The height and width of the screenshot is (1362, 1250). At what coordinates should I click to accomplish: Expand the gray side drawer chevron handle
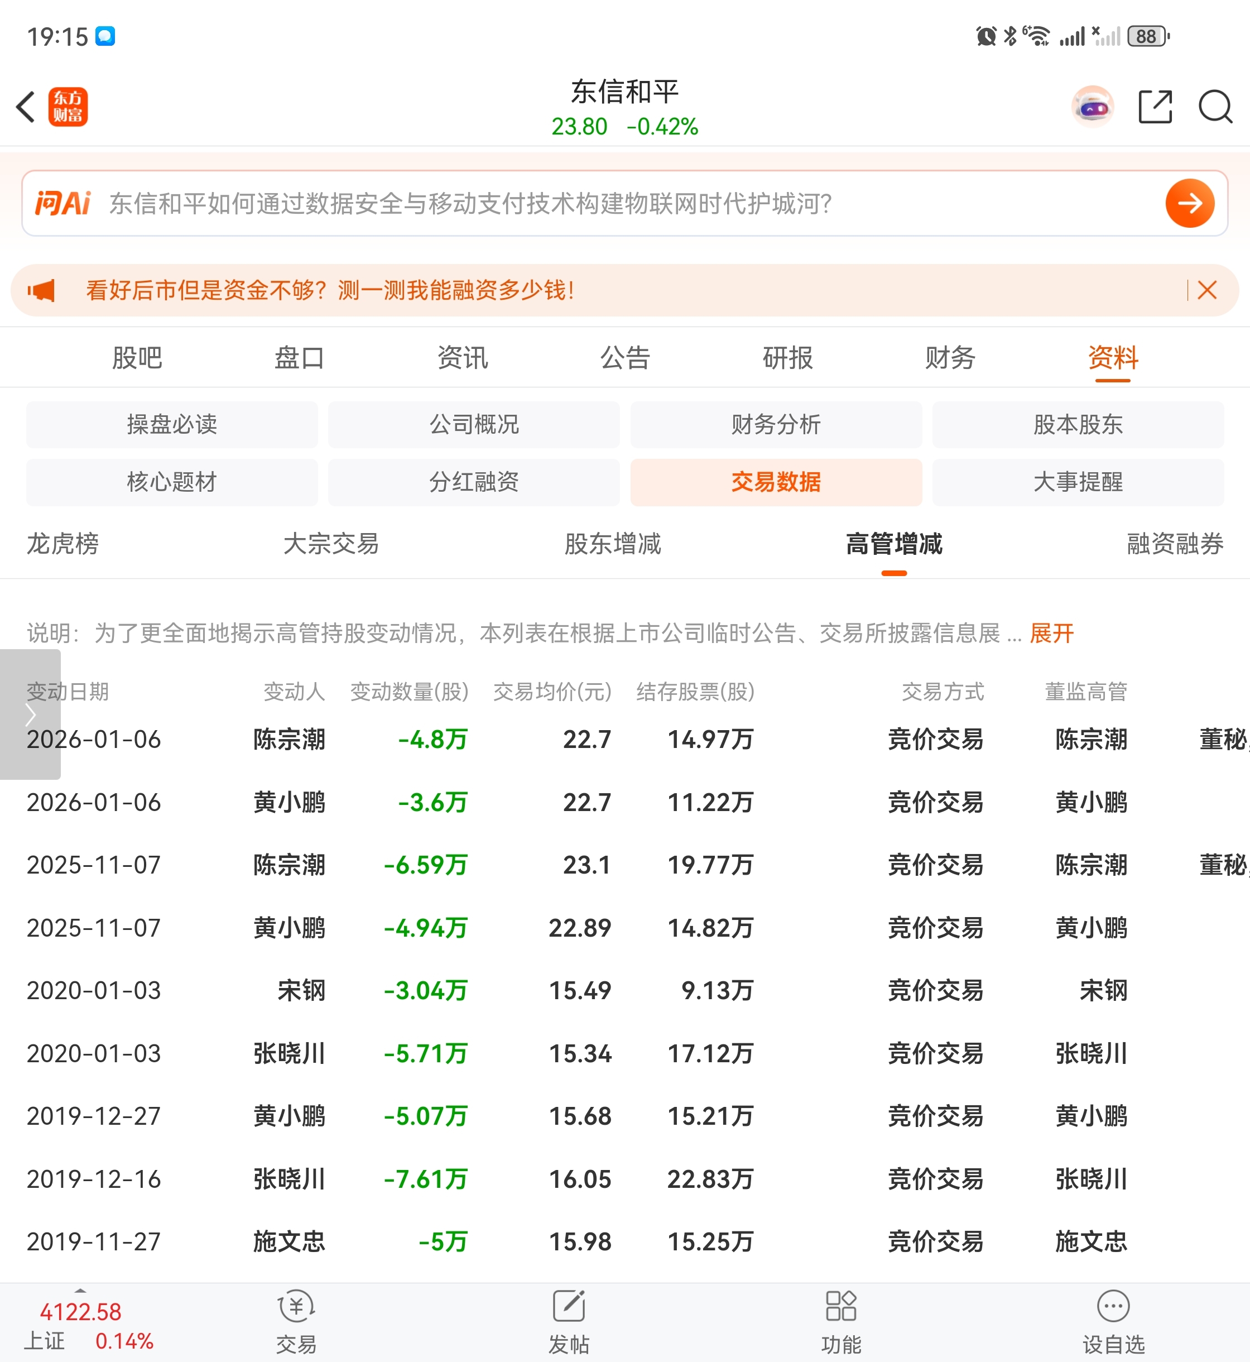coord(30,714)
